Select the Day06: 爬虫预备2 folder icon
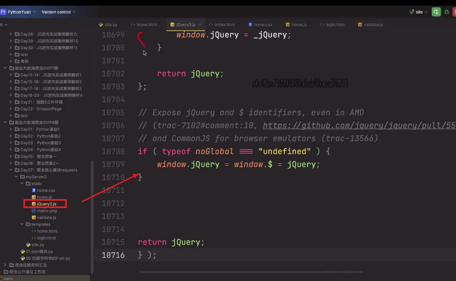 pyautogui.click(x=17, y=163)
